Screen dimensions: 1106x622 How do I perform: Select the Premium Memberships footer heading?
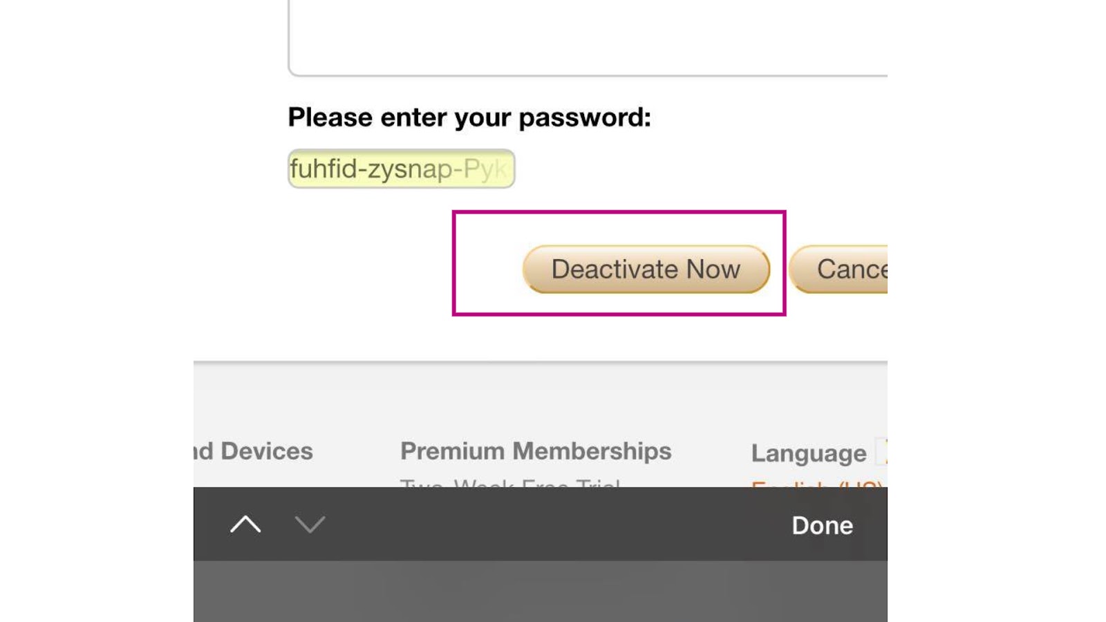(x=536, y=451)
